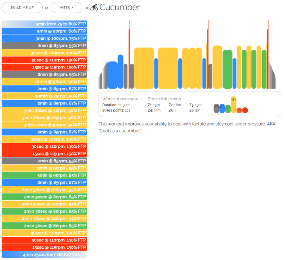The width and height of the screenshot is (284, 260).
Task: Click the 5min @ 90rpm, 85% FTP step
Action: click(x=44, y=175)
